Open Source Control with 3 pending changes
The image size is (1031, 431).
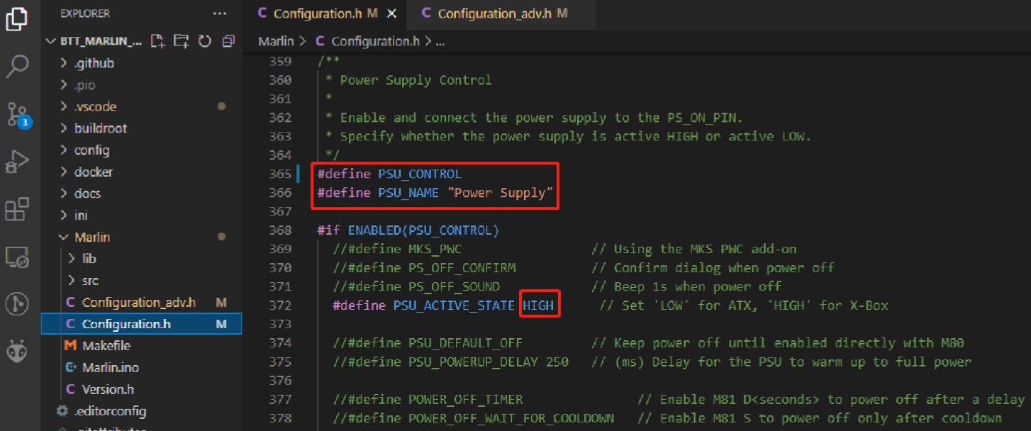tap(17, 114)
